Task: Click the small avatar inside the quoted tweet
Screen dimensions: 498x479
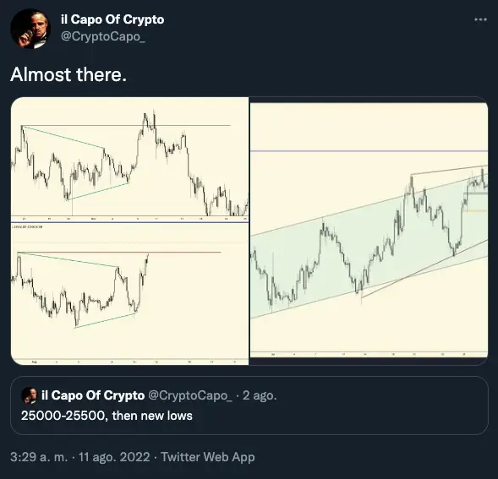Action: coord(30,395)
